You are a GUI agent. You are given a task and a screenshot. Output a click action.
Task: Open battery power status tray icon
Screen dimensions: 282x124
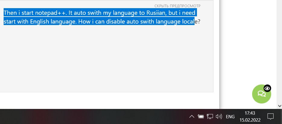coord(201,116)
